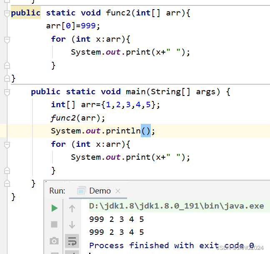This screenshot has height=254, width=270.
Task: Click the java.exe command line in the console
Action: [x=177, y=206]
